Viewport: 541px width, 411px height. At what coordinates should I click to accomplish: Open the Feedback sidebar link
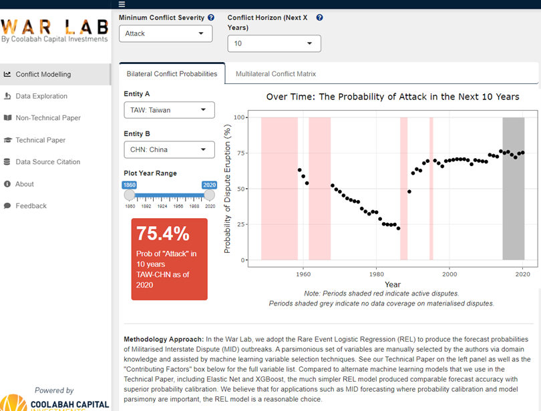pos(31,206)
